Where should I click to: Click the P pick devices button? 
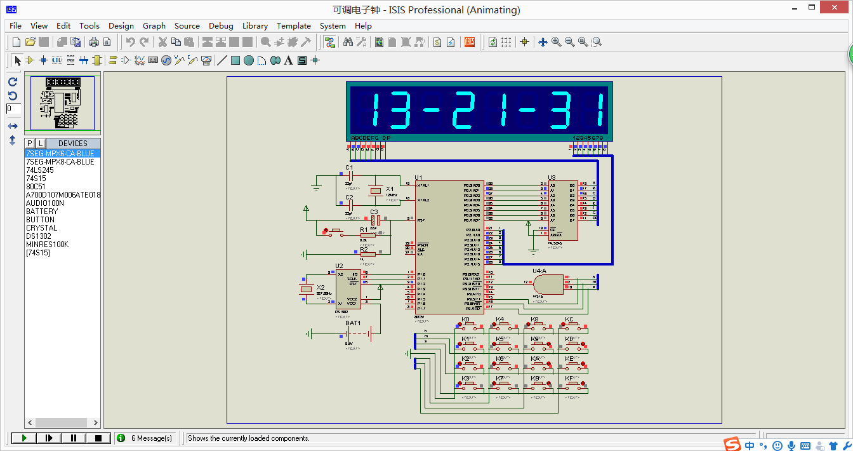(30, 143)
